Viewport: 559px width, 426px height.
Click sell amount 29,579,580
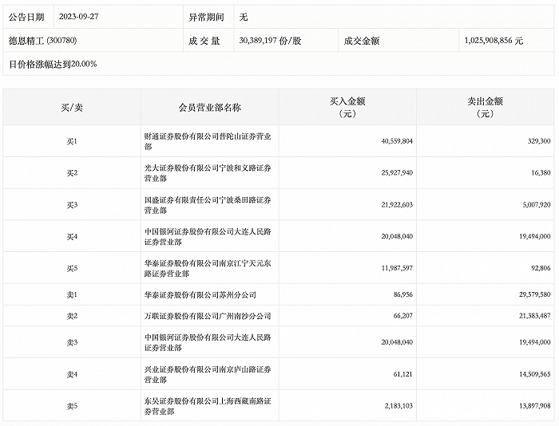tap(535, 294)
